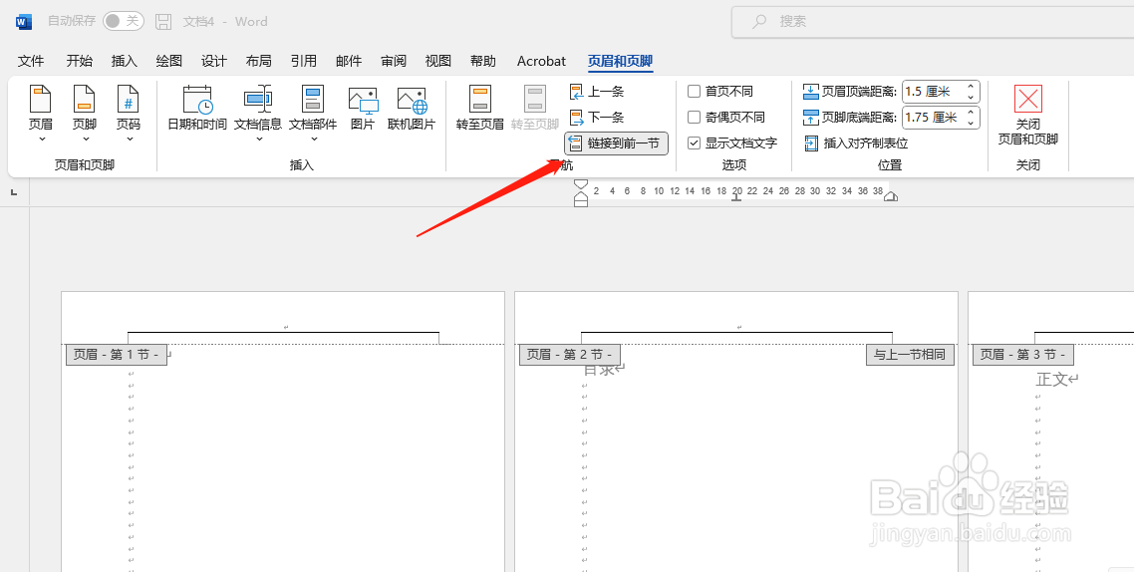Open the 引用 tab
This screenshot has width=1134, height=572.
[304, 62]
